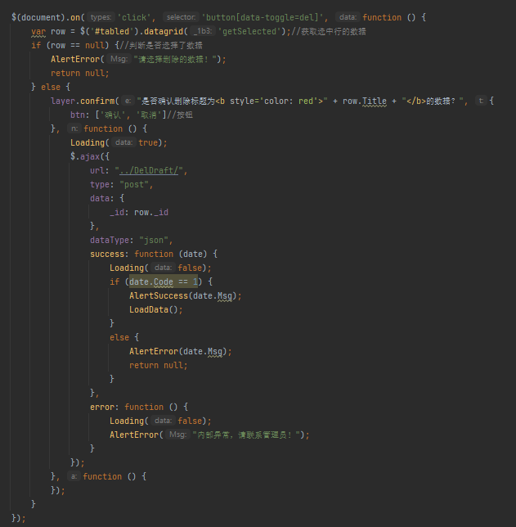Click the '} else {' line after first return

51,87
